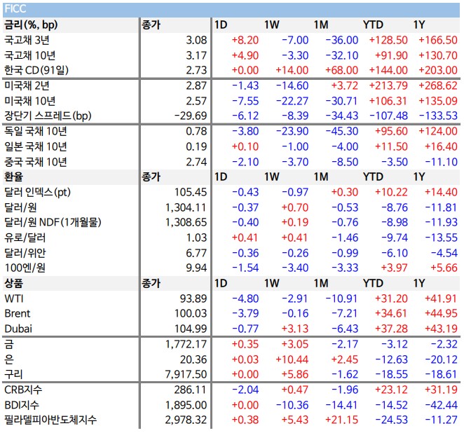Viewport: 464px width, 433px height.
Task: Click 유로/달러 1M change -1.46
Action: (x=345, y=238)
